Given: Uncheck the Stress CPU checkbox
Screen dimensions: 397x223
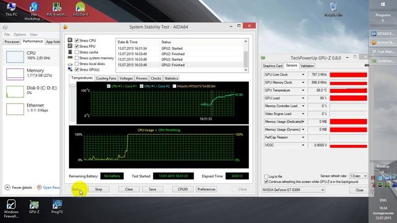Looking at the screenshot, I should point(77,40).
